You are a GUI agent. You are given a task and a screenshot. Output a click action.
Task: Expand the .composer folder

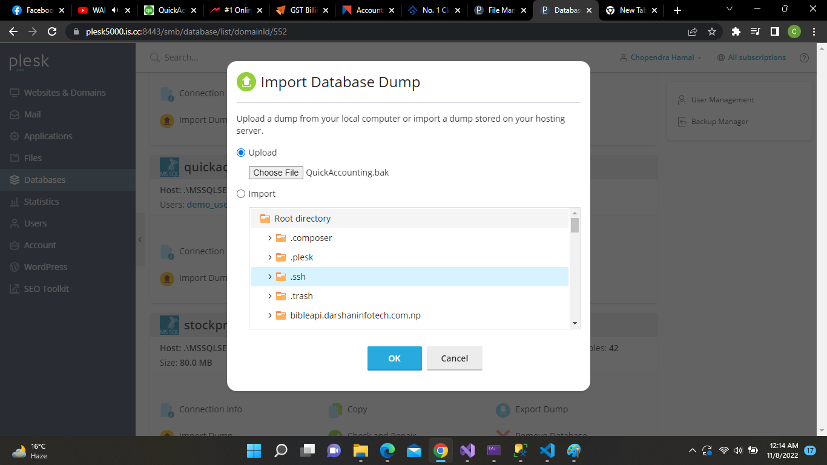coord(270,238)
